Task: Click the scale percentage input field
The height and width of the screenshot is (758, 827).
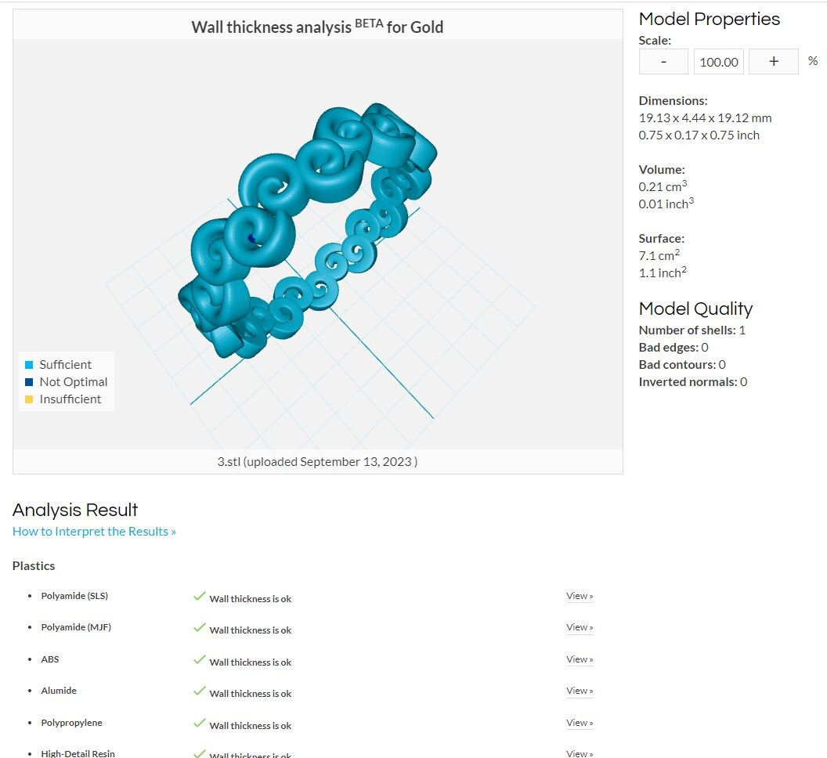Action: [x=718, y=62]
